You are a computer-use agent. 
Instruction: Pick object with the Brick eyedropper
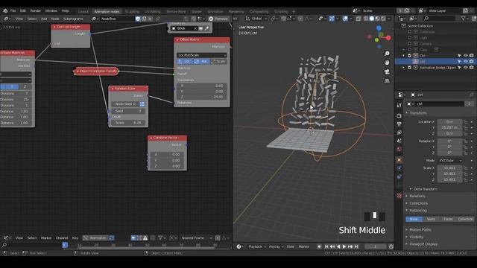point(206,28)
